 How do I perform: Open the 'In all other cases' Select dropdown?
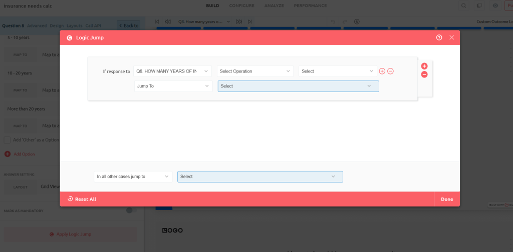click(260, 176)
